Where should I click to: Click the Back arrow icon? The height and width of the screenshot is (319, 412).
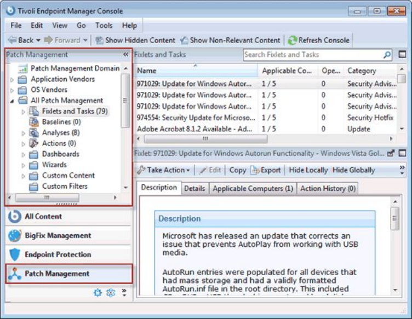pyautogui.click(x=13, y=40)
